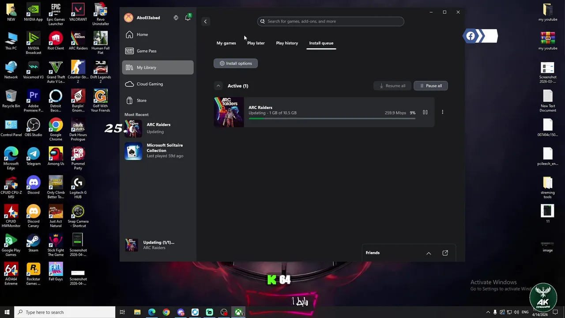Click the Updating - 1 GB of 10.5 GB text

pos(272,113)
